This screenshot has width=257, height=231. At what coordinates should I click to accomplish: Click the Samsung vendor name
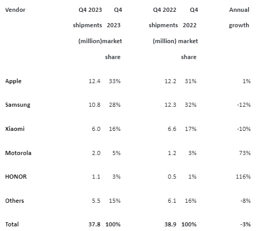17,105
